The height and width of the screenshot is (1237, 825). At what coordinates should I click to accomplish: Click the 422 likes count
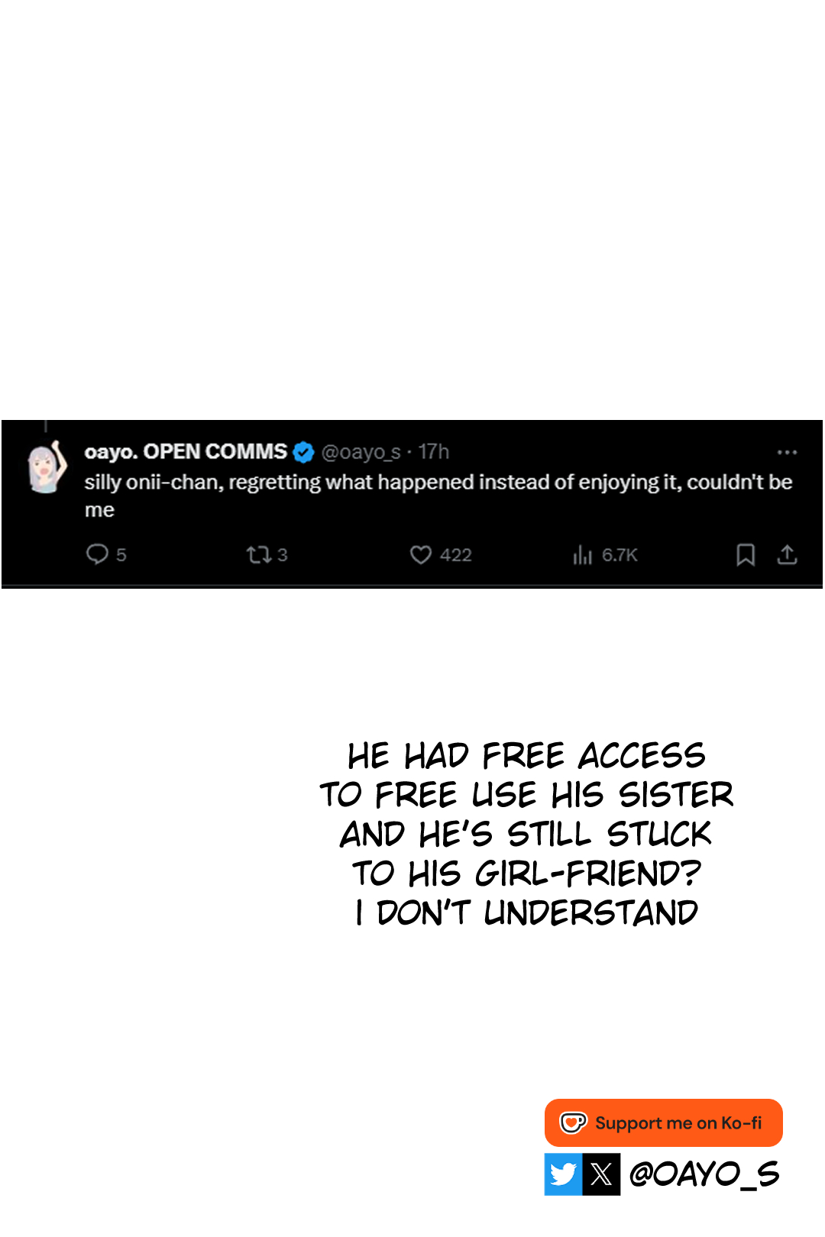[x=456, y=555]
